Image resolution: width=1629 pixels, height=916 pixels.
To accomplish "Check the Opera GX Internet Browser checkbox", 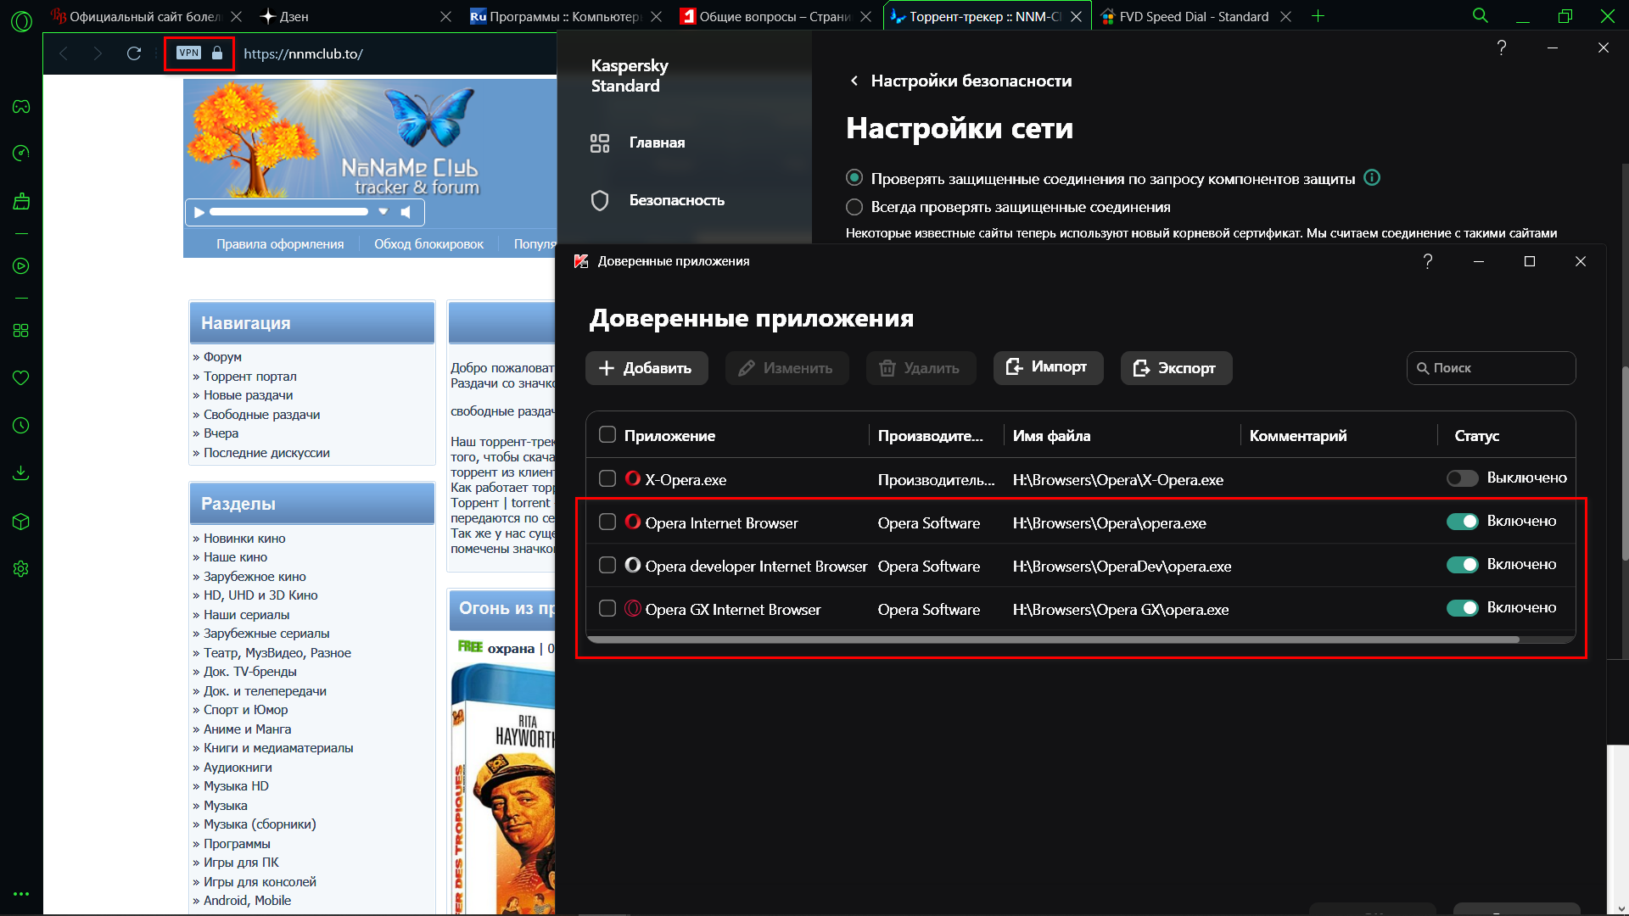I will (607, 609).
